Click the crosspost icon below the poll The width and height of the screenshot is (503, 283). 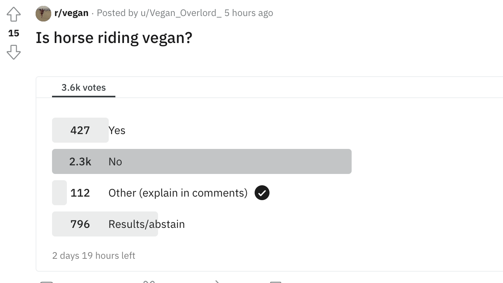click(x=148, y=281)
